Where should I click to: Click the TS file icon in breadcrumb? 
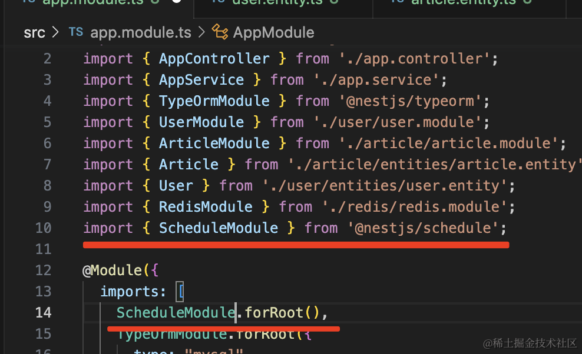coord(76,32)
